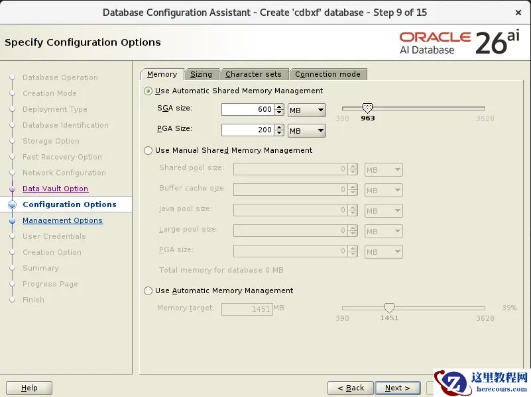The height and width of the screenshot is (397, 531).
Task: Click User Credentials step in sidebar
Action: click(54, 236)
